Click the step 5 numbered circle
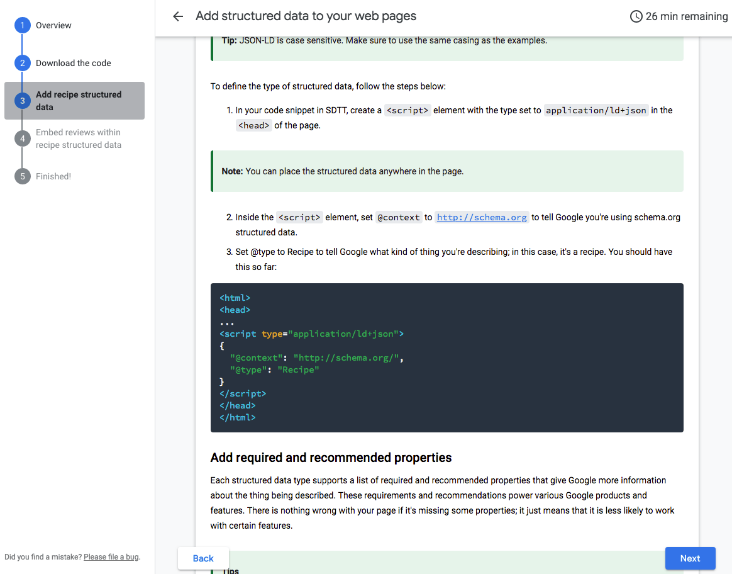The height and width of the screenshot is (574, 732). point(23,176)
